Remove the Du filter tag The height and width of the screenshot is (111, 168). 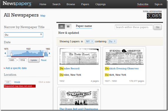coord(115,41)
